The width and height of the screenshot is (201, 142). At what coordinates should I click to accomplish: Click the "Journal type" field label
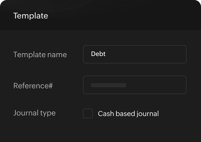point(34,113)
